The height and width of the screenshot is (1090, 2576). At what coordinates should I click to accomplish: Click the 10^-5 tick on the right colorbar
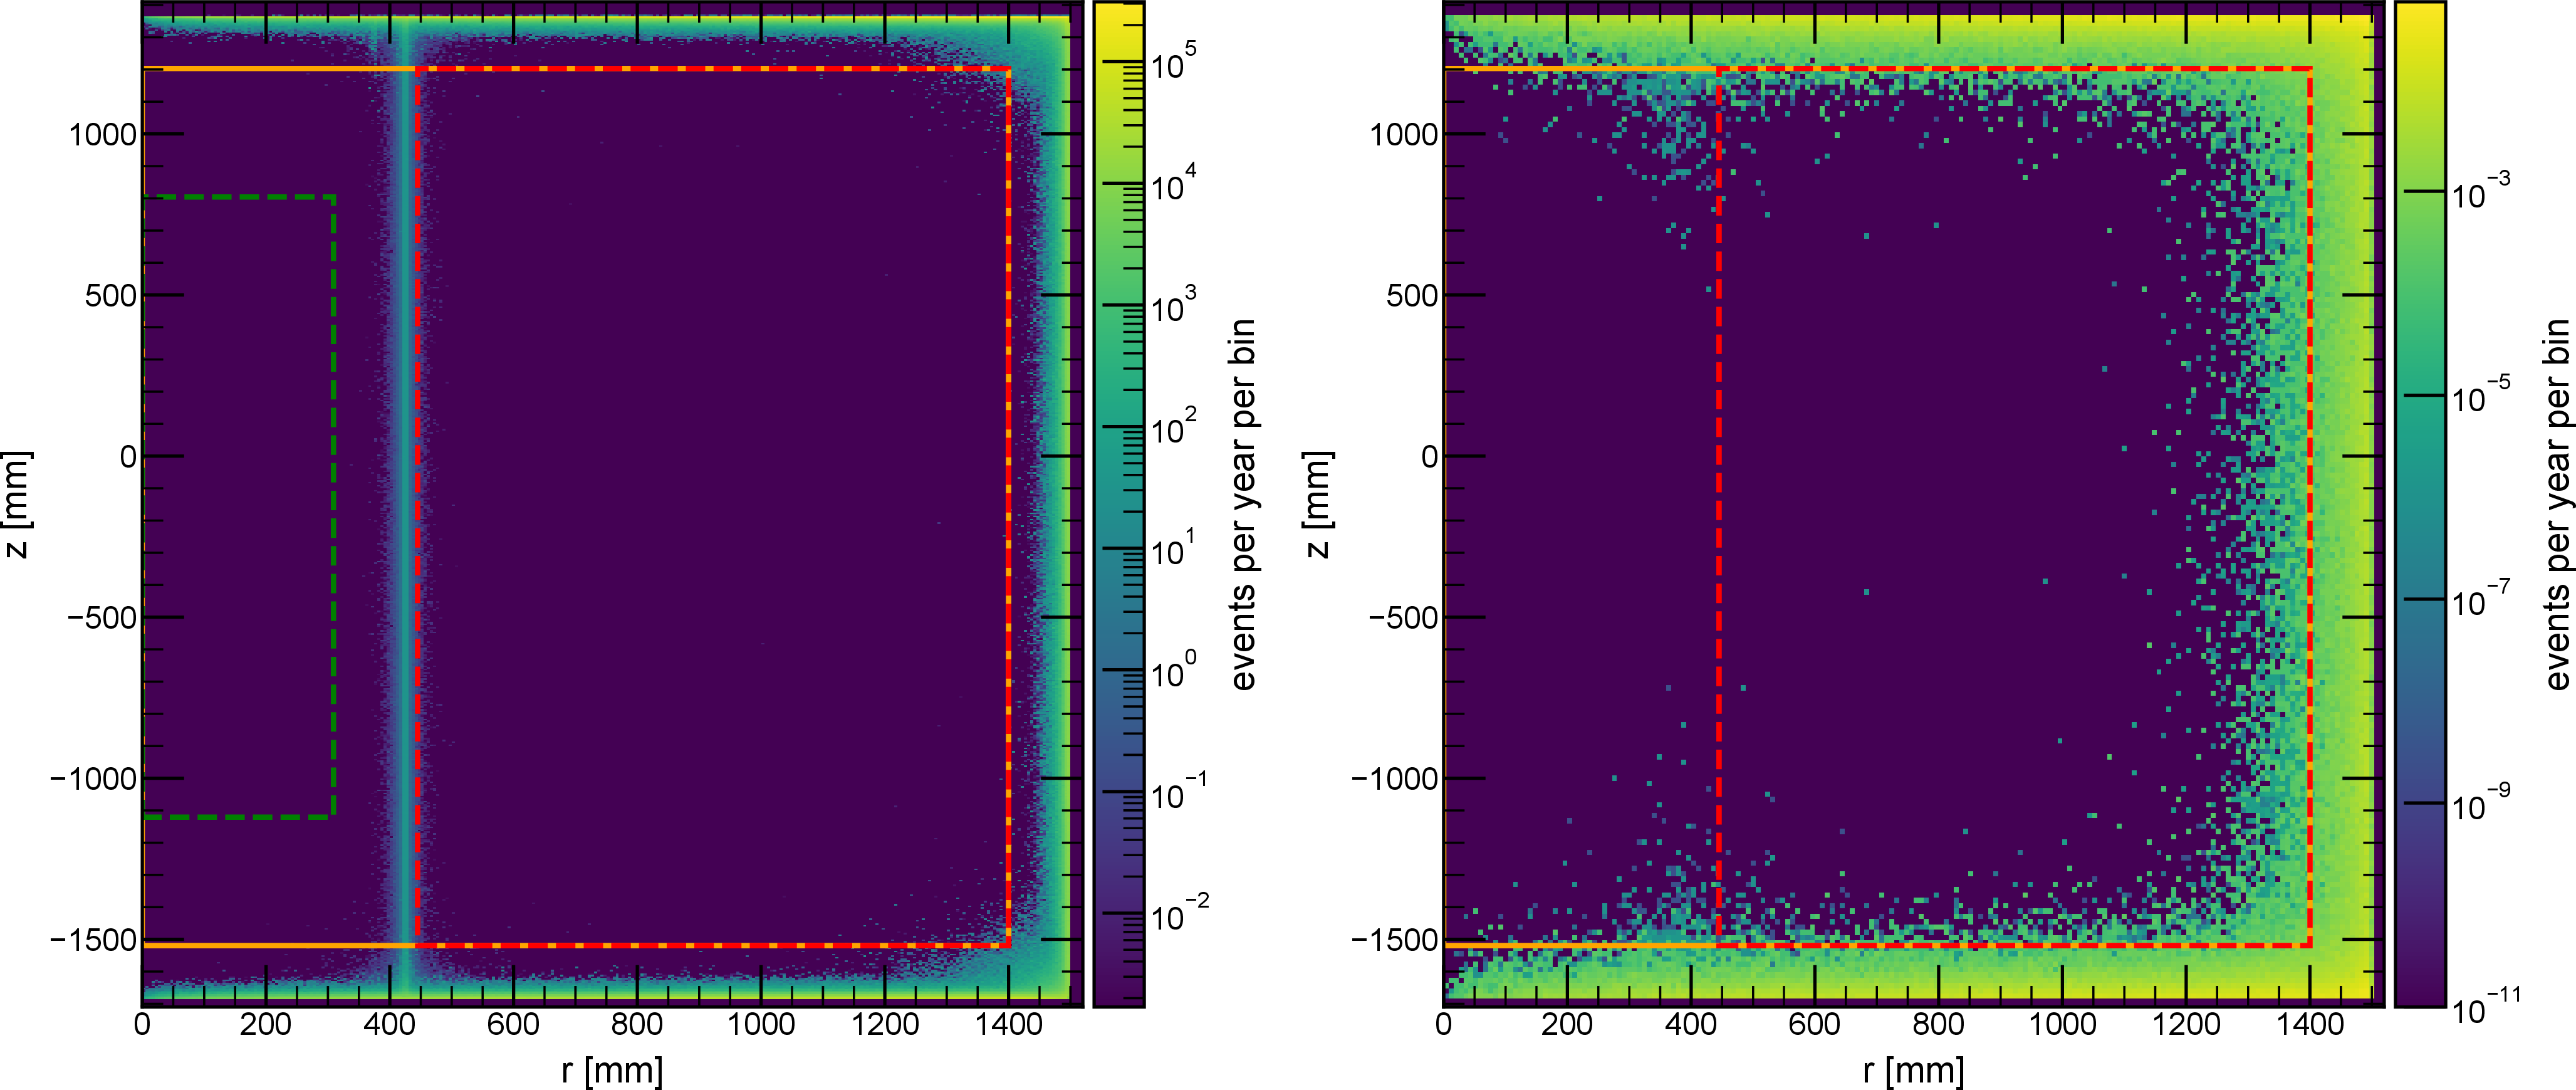pos(2482,394)
